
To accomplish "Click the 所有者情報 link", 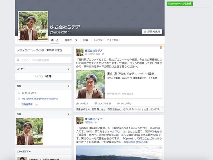I will click(x=27, y=104).
